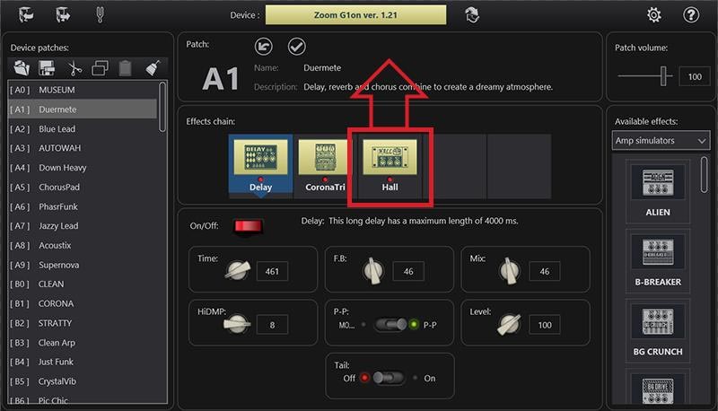Open settings gear icon

click(654, 14)
